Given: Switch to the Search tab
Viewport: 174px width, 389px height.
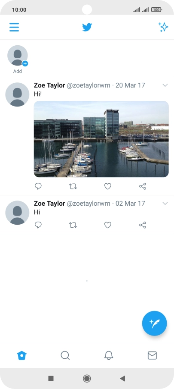Looking at the screenshot, I should 65,355.
